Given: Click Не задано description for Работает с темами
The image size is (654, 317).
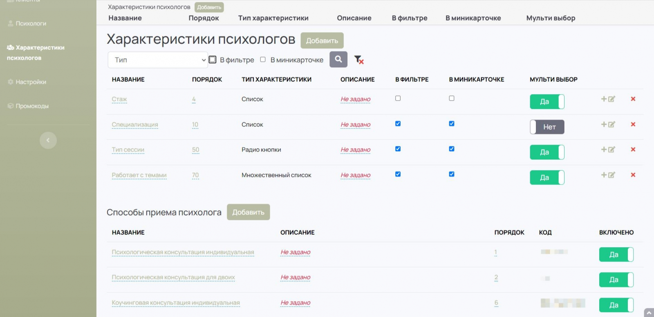Looking at the screenshot, I should point(356,175).
